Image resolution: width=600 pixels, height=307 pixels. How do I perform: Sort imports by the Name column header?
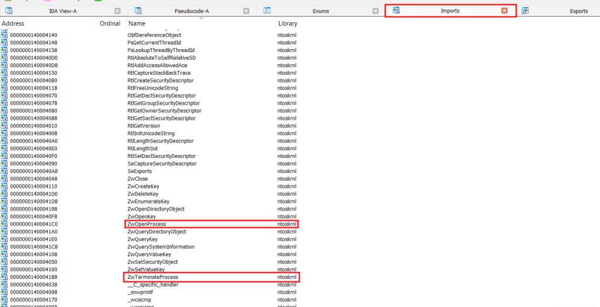click(x=137, y=23)
